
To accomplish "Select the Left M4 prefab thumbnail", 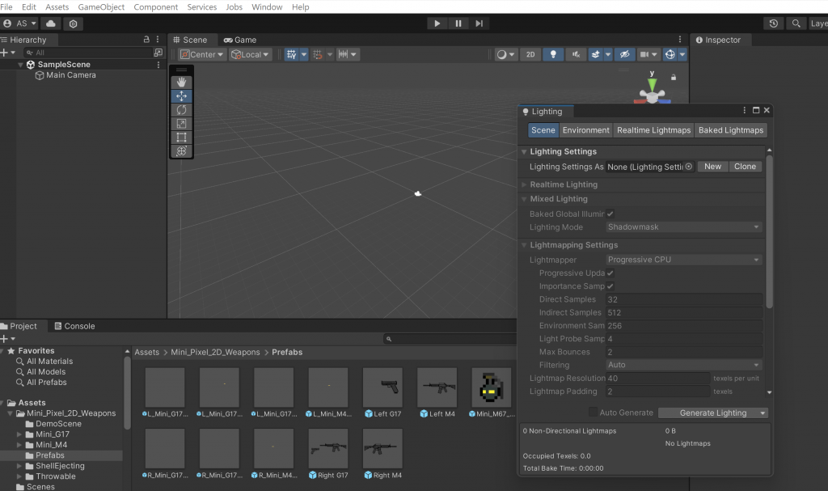I will [x=437, y=387].
